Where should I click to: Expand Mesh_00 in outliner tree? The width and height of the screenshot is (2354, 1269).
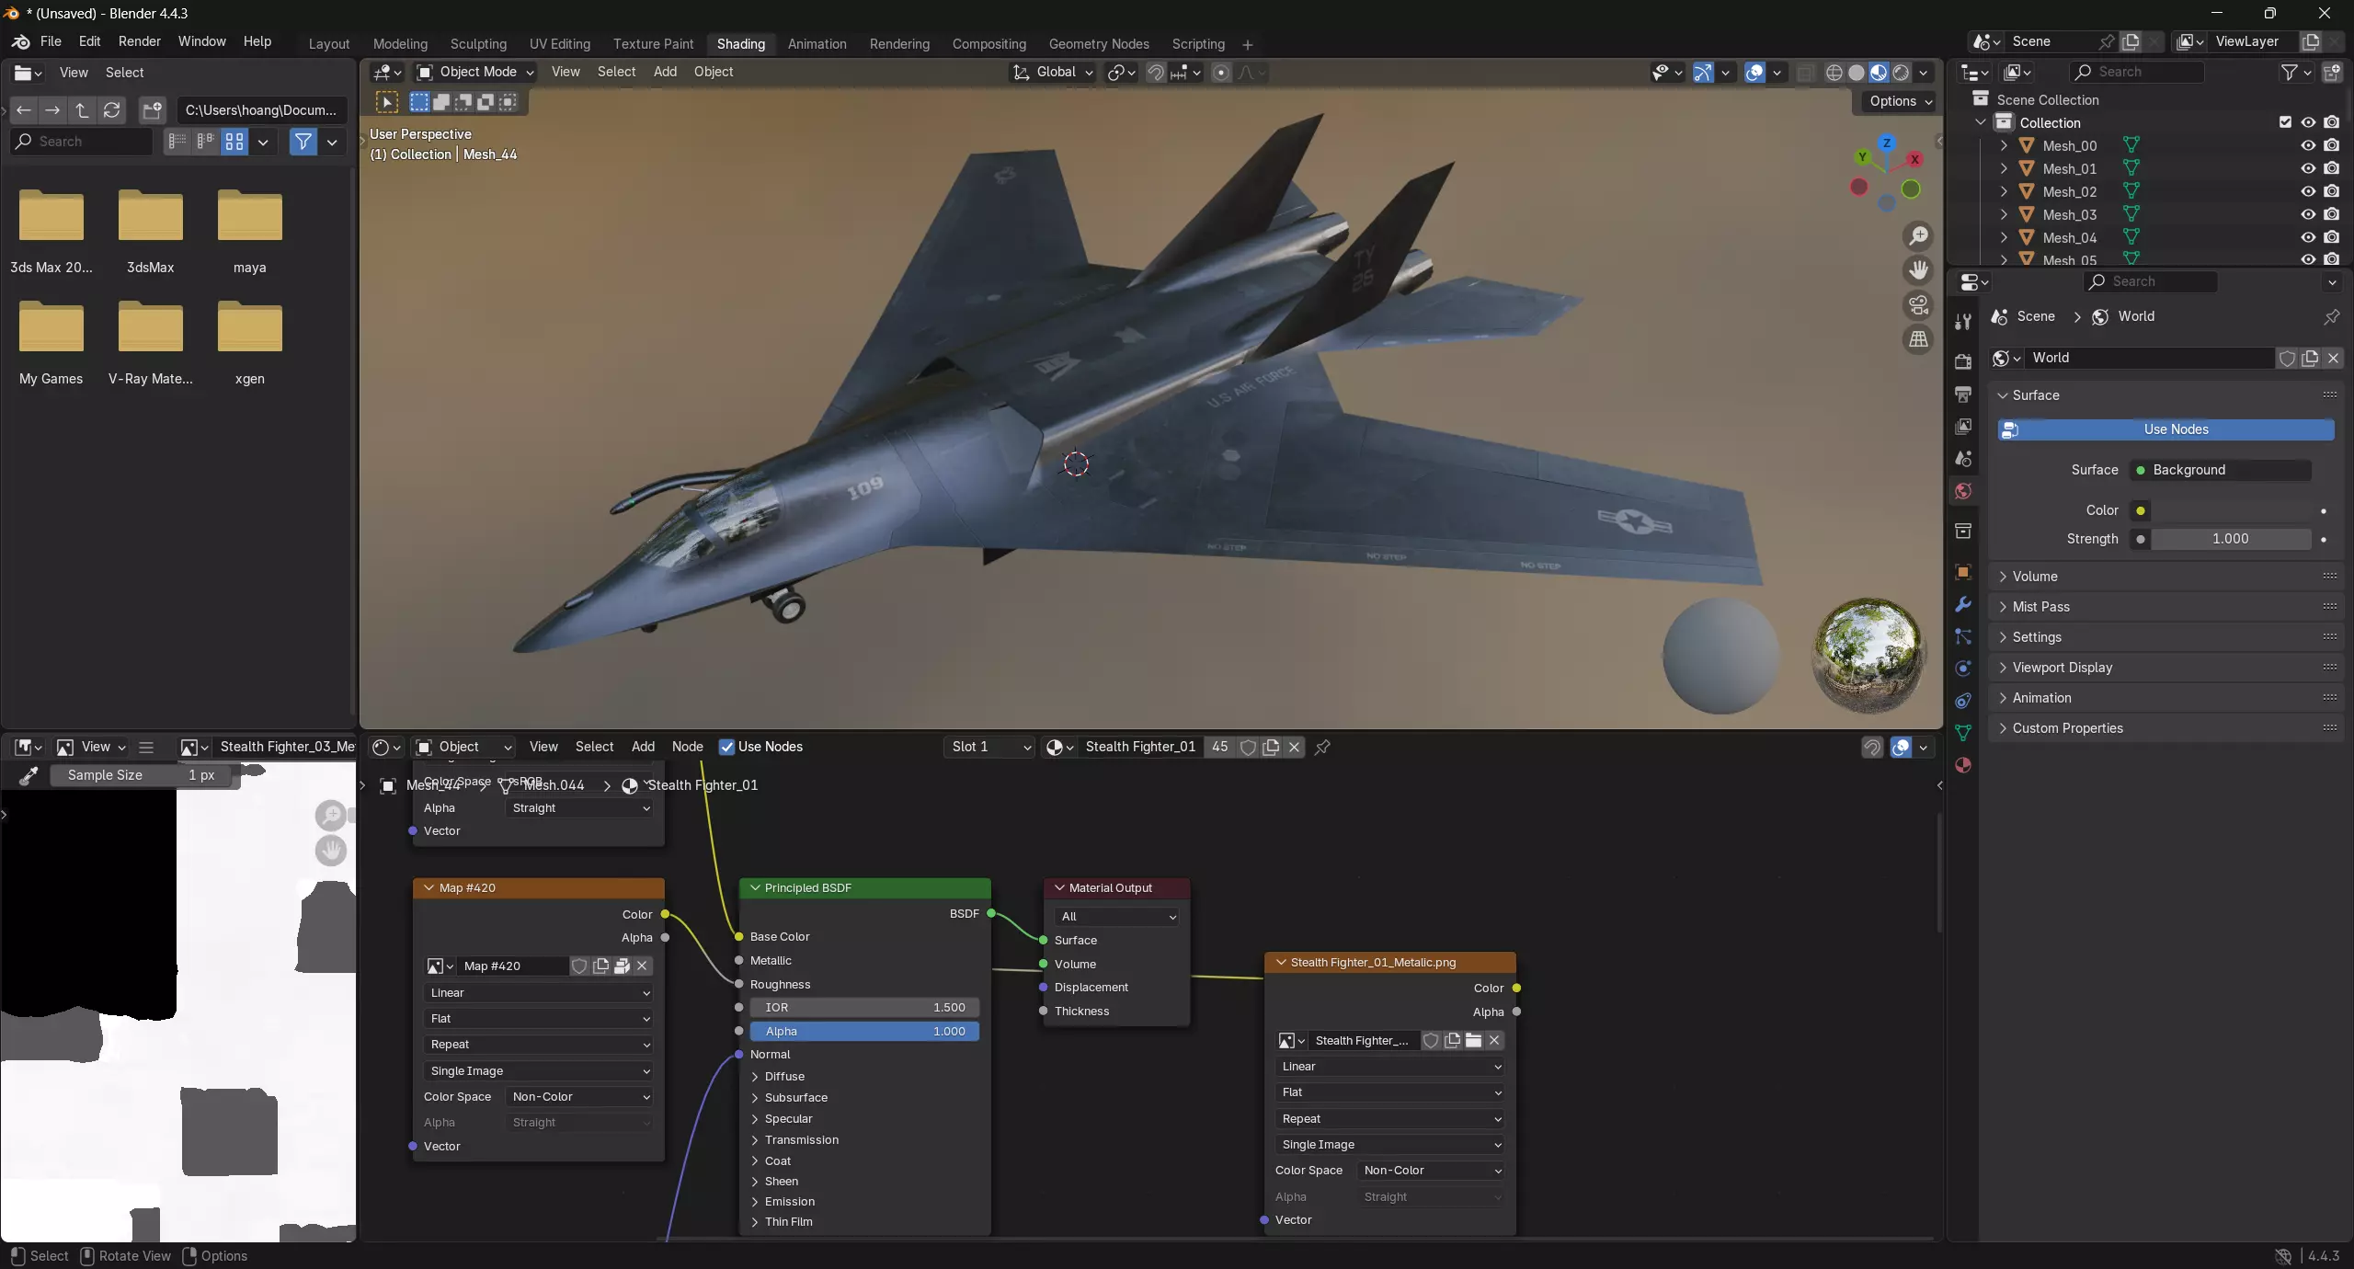pos(2004,145)
